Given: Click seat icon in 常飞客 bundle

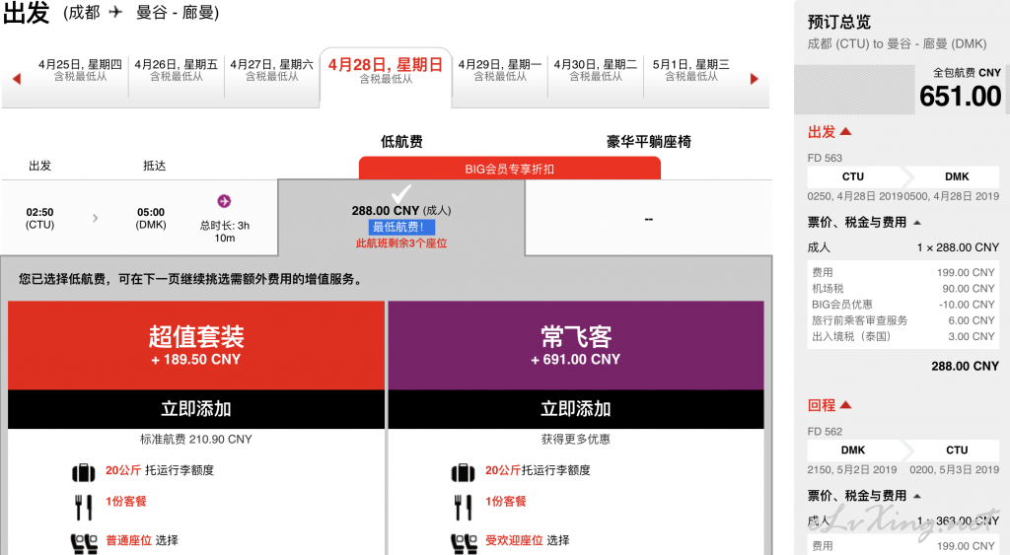Looking at the screenshot, I should 464,544.
